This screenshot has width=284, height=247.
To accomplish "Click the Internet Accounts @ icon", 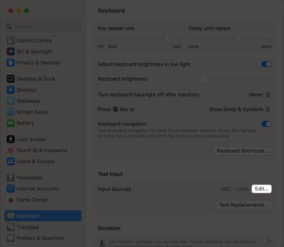I will (x=11, y=189).
